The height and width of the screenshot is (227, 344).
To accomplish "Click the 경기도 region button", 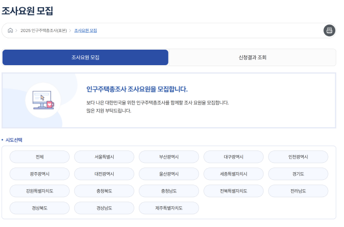I will pos(298,174).
